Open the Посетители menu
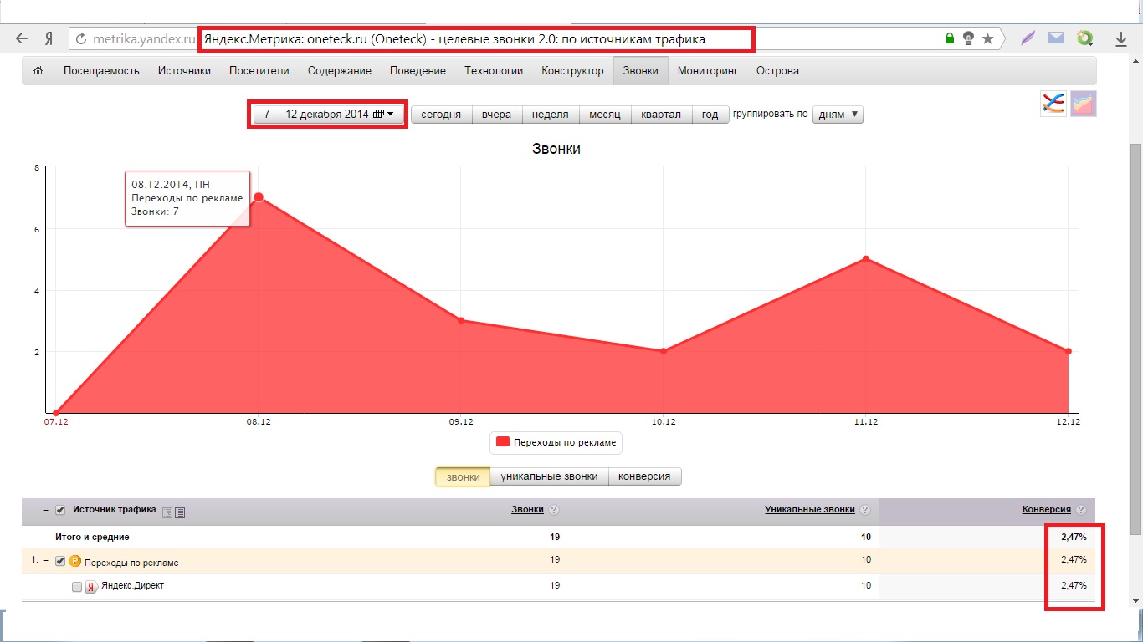This screenshot has width=1143, height=642. [x=259, y=71]
